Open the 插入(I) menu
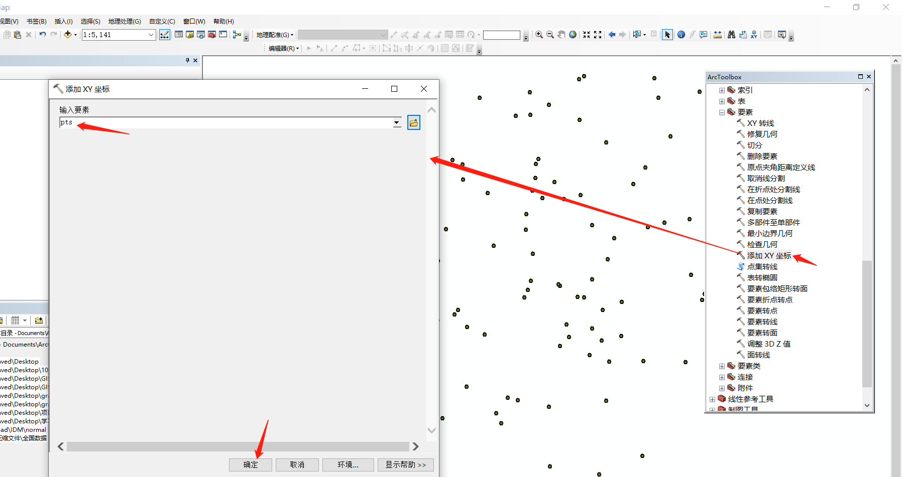 (x=63, y=21)
